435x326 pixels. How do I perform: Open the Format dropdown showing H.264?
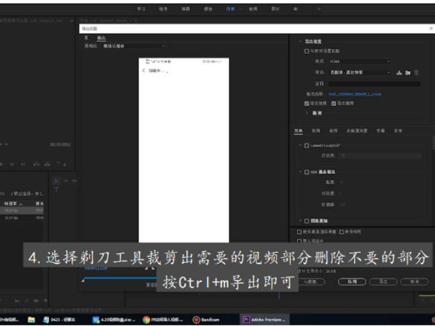pos(360,62)
